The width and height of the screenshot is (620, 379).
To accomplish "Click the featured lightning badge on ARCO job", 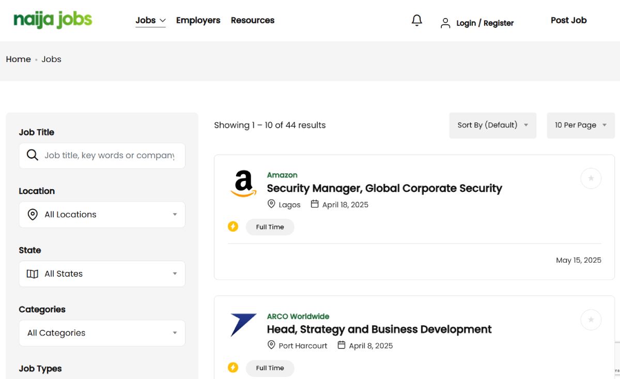I will [233, 368].
